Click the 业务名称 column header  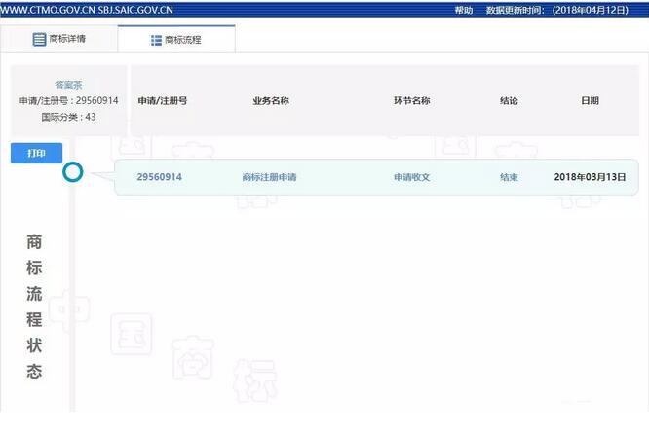click(x=271, y=101)
